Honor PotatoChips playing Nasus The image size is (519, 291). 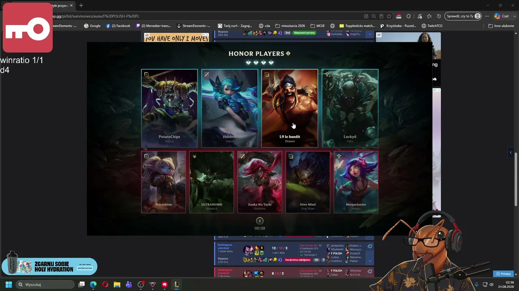169,108
